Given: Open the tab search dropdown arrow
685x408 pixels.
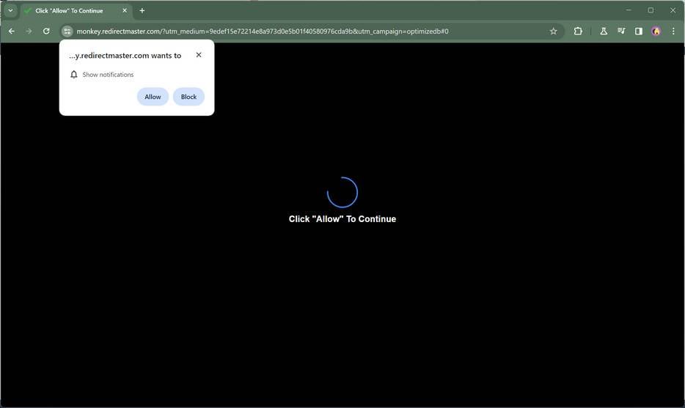Looking at the screenshot, I should (x=10, y=10).
